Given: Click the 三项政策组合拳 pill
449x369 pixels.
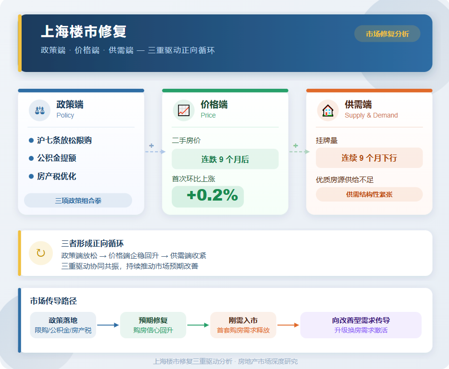Looking at the screenshot, I should click(78, 201).
